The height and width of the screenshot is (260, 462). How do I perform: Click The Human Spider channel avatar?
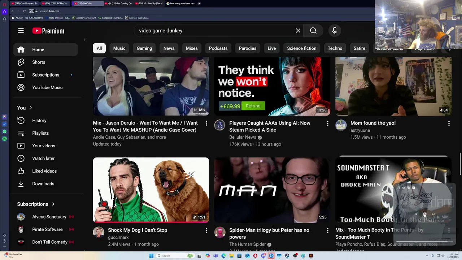pyautogui.click(x=220, y=232)
